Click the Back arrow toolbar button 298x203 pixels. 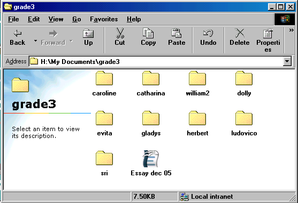coord(18,38)
